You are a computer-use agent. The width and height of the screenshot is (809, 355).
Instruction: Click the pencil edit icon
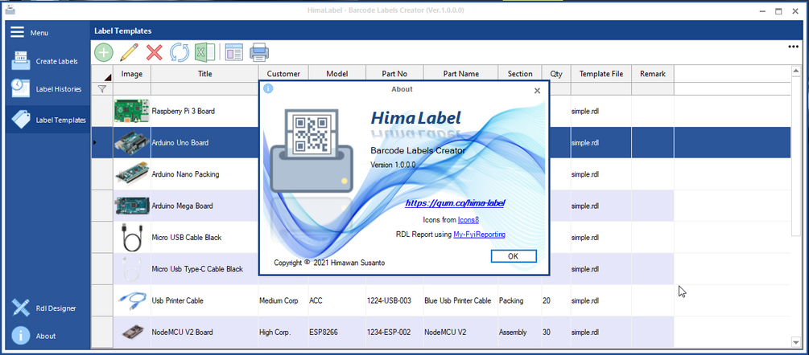(129, 52)
